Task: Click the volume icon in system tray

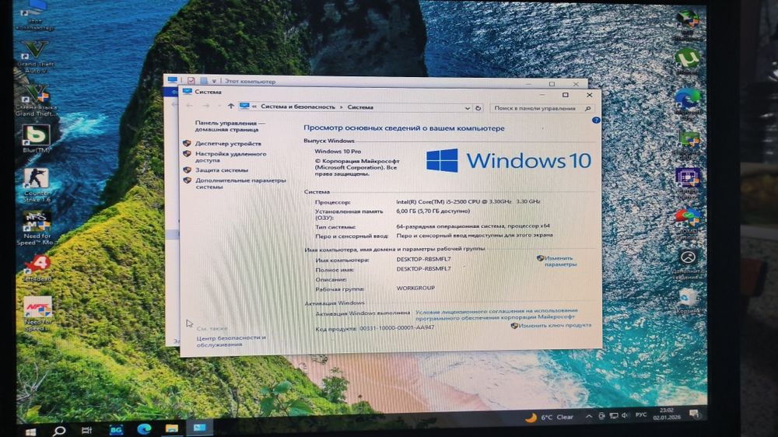Action: click(625, 415)
